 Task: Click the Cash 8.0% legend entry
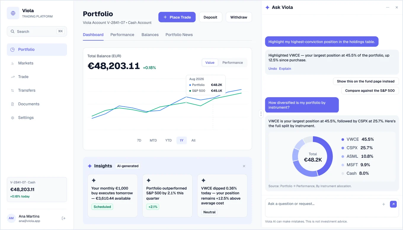pyautogui.click(x=355, y=173)
